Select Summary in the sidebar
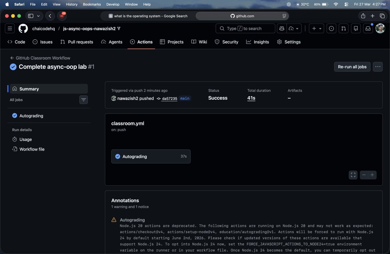 [x=49, y=89]
